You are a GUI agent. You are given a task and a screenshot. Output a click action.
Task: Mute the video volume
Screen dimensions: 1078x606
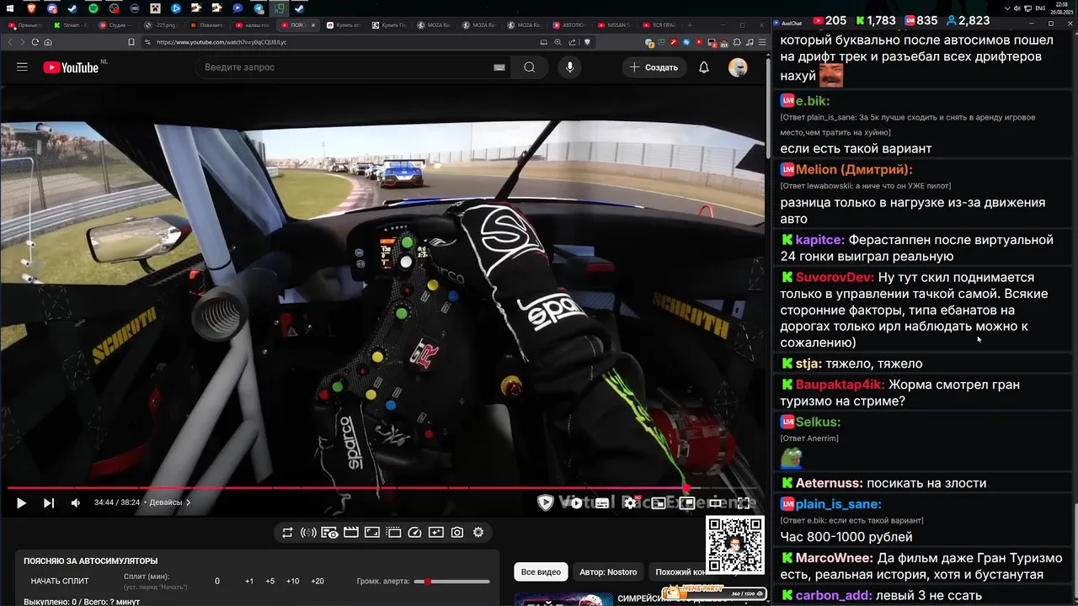(76, 502)
